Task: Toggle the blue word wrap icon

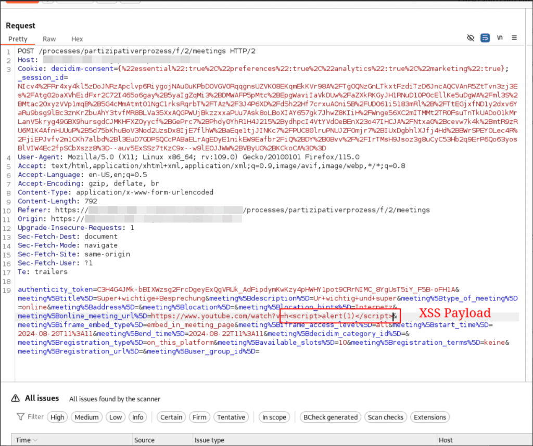Action: (485, 37)
